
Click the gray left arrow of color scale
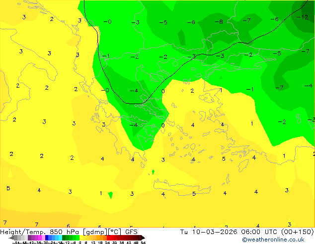click(11, 238)
